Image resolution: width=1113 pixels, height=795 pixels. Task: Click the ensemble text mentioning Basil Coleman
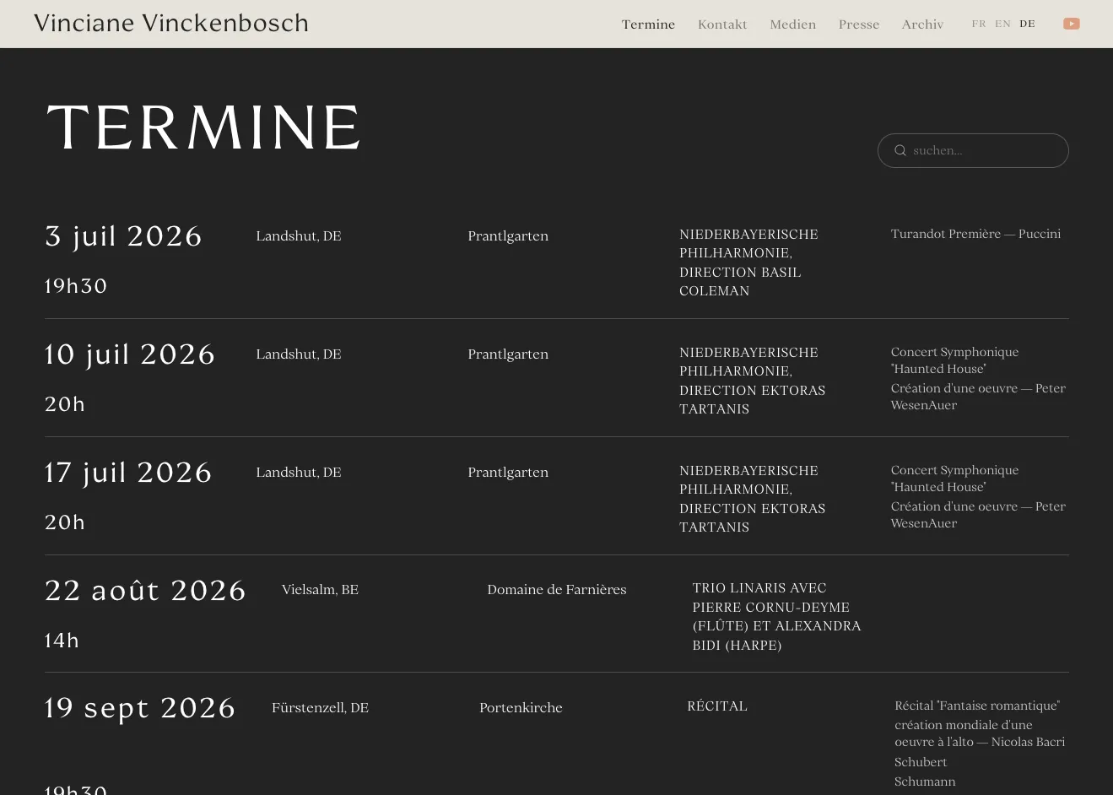[x=748, y=262]
